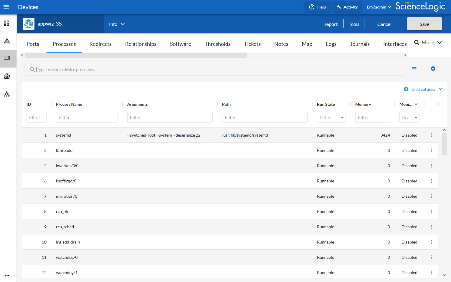Image resolution: width=451 pixels, height=282 pixels.
Task: Open the briefcase icon in sidebar
Action: [7, 76]
